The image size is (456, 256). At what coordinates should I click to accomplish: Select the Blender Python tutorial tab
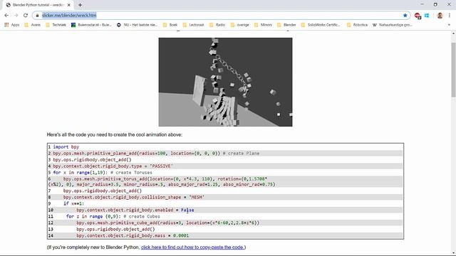pyautogui.click(x=36, y=5)
